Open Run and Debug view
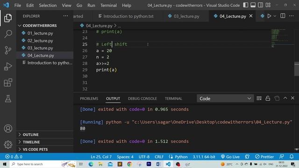Screen dimensions: 299x168 tap(8, 66)
